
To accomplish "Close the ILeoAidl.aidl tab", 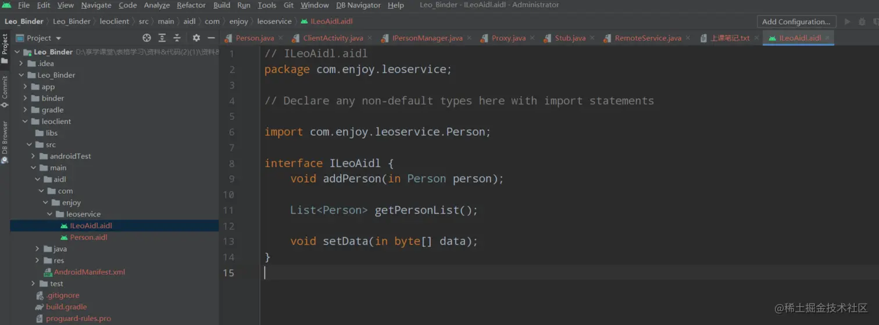I will (827, 38).
